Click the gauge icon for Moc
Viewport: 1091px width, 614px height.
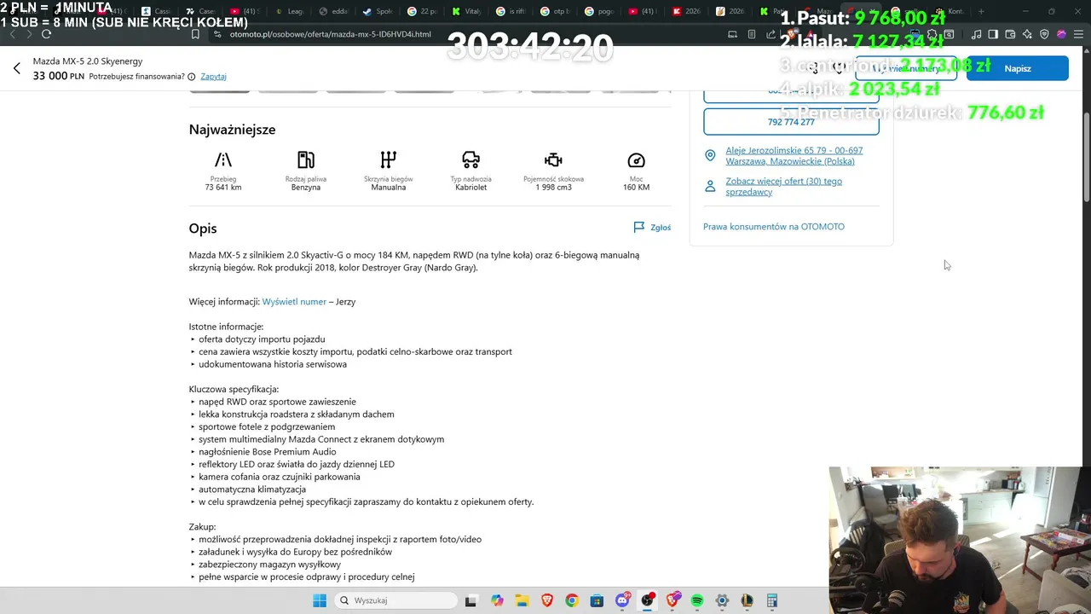click(x=636, y=159)
